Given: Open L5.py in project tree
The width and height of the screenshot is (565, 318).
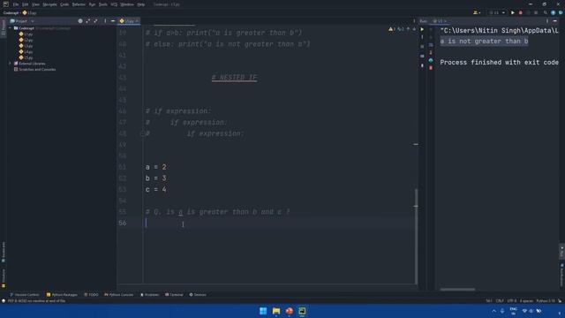Looking at the screenshot, I should tap(26, 57).
